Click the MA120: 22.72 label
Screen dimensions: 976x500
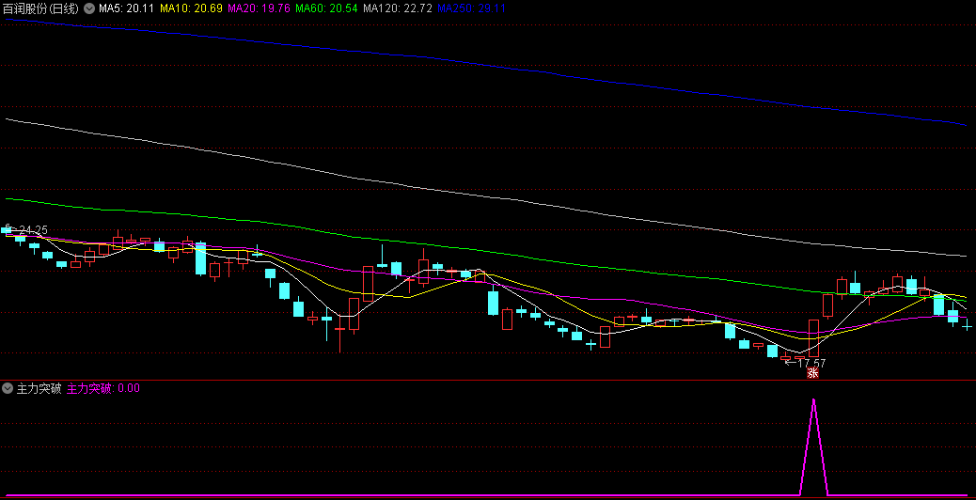click(398, 8)
